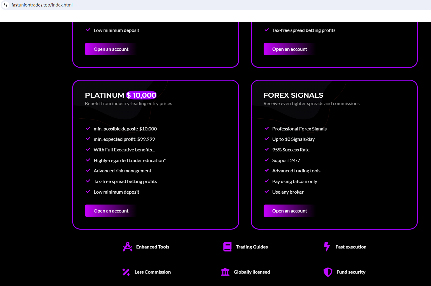Viewport: 431px width, 286px height.
Task: Click the Fund security shield icon
Action: 328,272
